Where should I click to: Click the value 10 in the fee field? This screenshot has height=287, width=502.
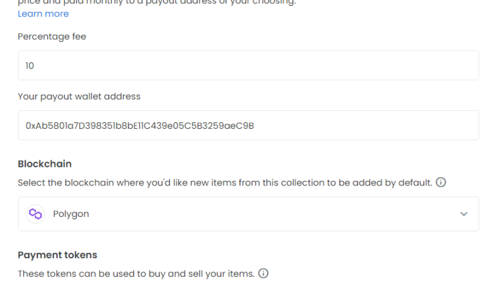[29, 66]
